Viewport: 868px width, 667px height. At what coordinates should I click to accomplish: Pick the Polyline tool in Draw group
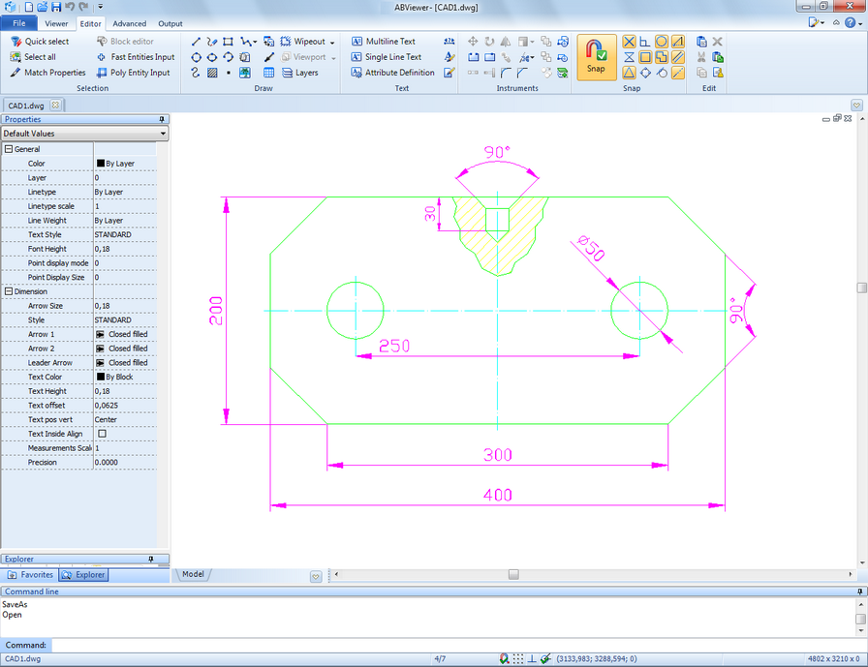pos(246,42)
